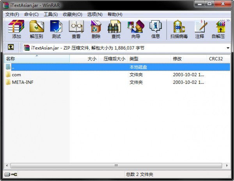Close the WinRAR window
Screen dimensions: 234x181
(223, 4)
